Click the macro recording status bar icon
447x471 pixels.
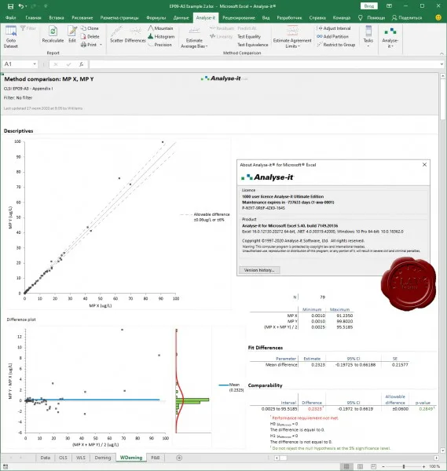(x=5, y=467)
